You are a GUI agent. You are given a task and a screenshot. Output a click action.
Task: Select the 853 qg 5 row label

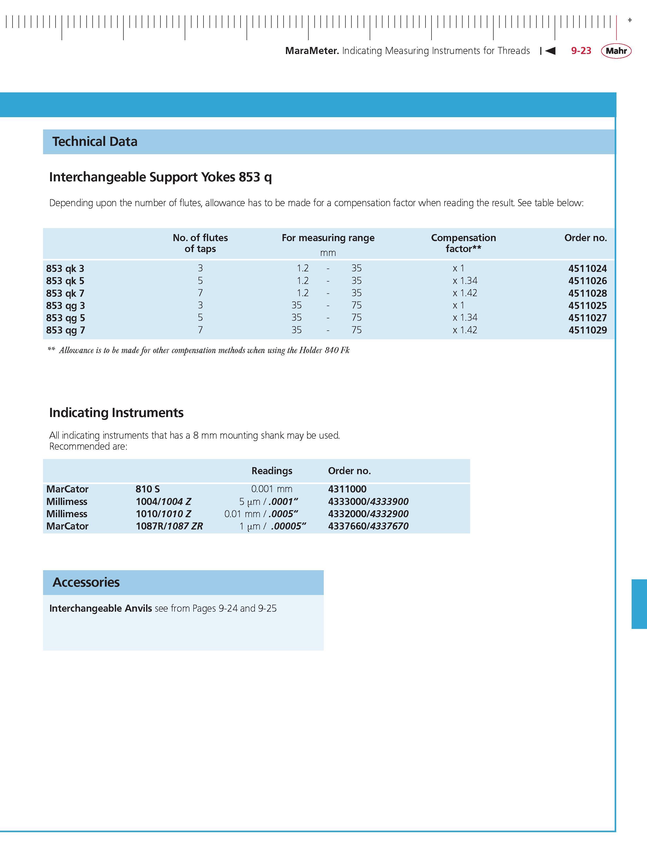point(65,318)
